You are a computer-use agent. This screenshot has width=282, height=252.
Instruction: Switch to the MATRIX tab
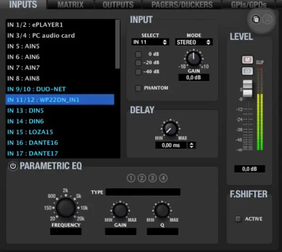tap(70, 5)
